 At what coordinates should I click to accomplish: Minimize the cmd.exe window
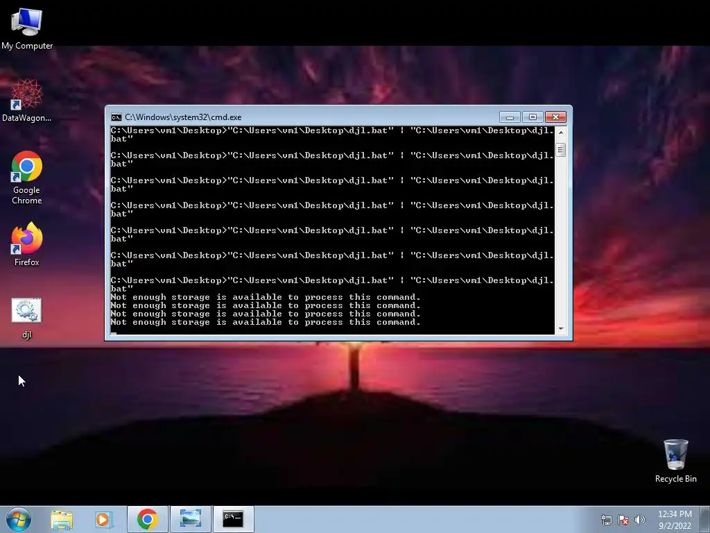[x=510, y=117]
